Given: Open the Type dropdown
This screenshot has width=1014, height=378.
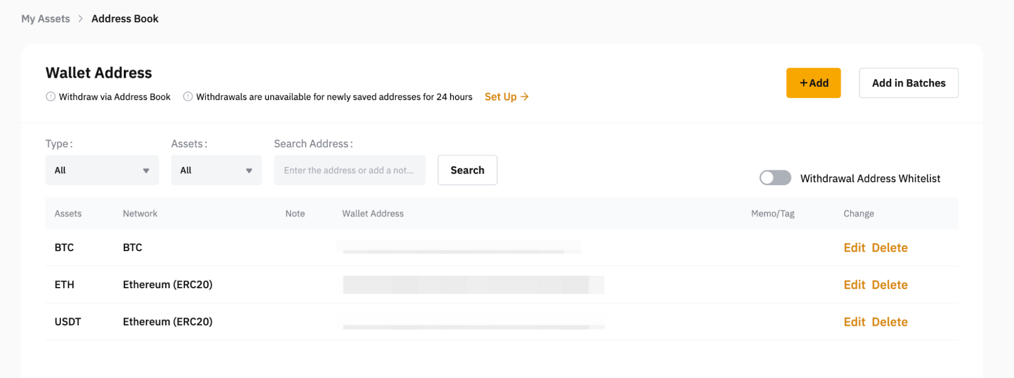Looking at the screenshot, I should click(x=102, y=170).
